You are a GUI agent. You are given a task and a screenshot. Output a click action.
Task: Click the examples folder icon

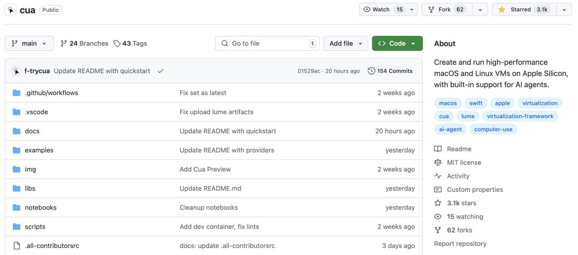(x=16, y=150)
